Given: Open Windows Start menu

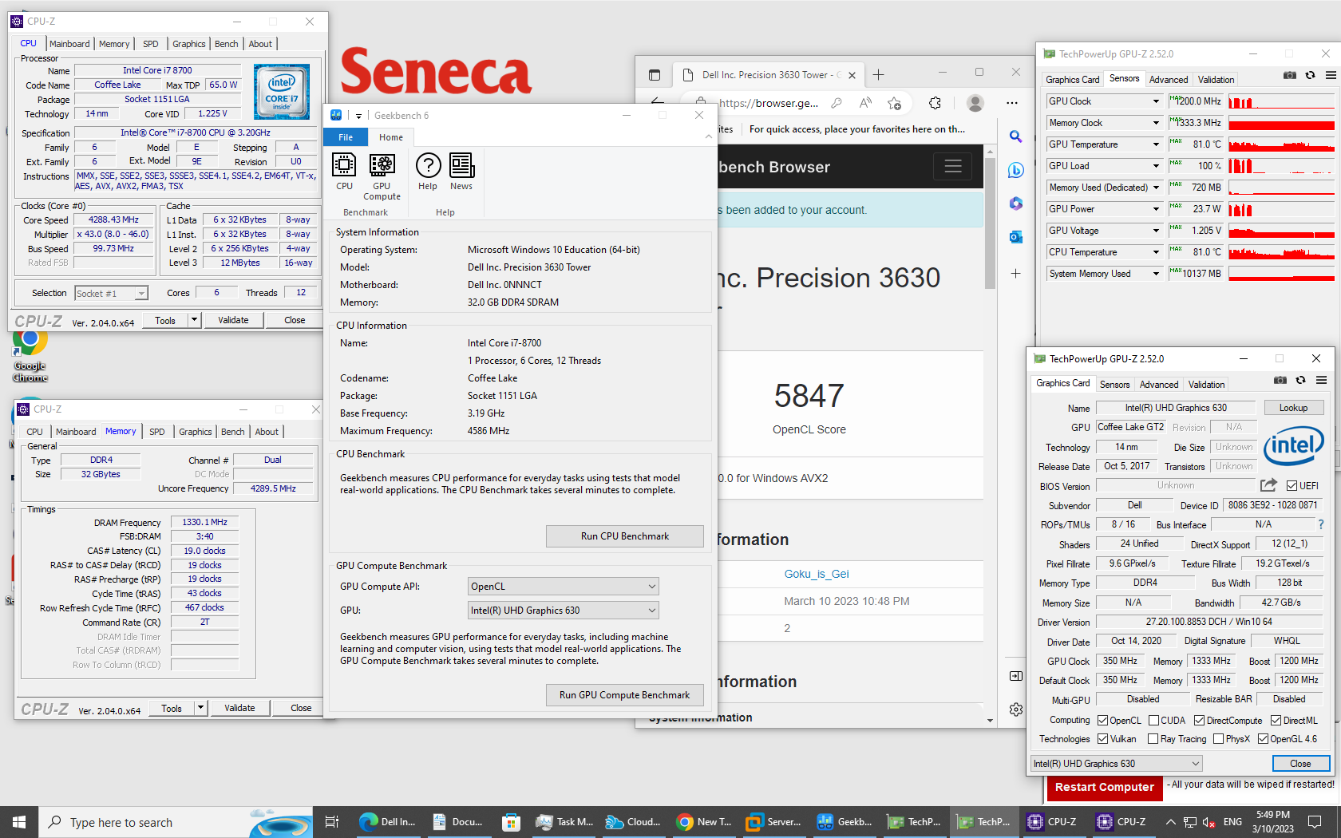Looking at the screenshot, I should pos(19,822).
